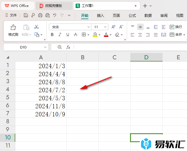Click the zoom formula bar icon
Screen dimensions: 187x151
(60, 47)
